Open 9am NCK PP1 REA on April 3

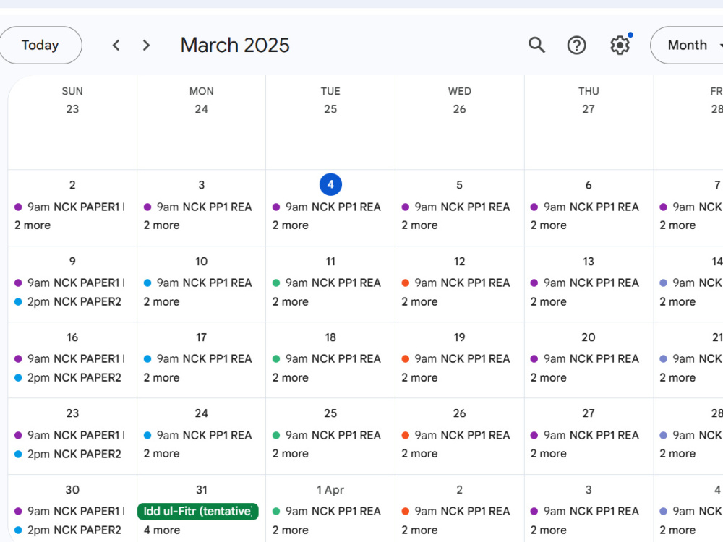tap(586, 512)
